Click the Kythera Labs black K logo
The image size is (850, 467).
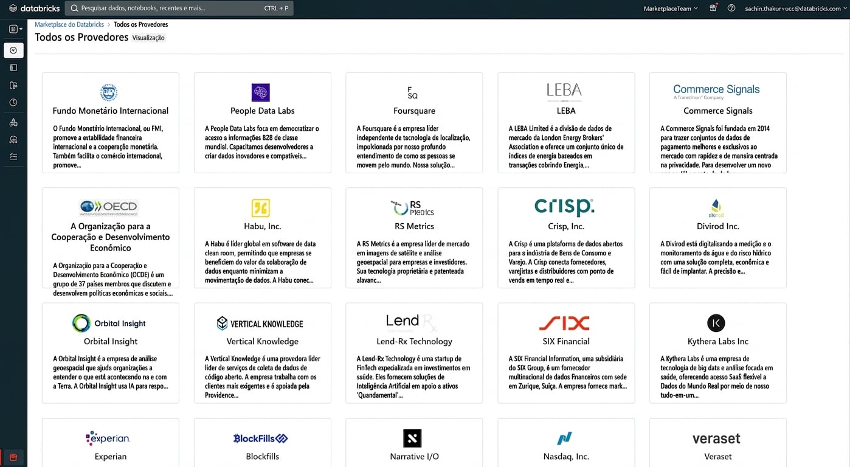coord(716,323)
